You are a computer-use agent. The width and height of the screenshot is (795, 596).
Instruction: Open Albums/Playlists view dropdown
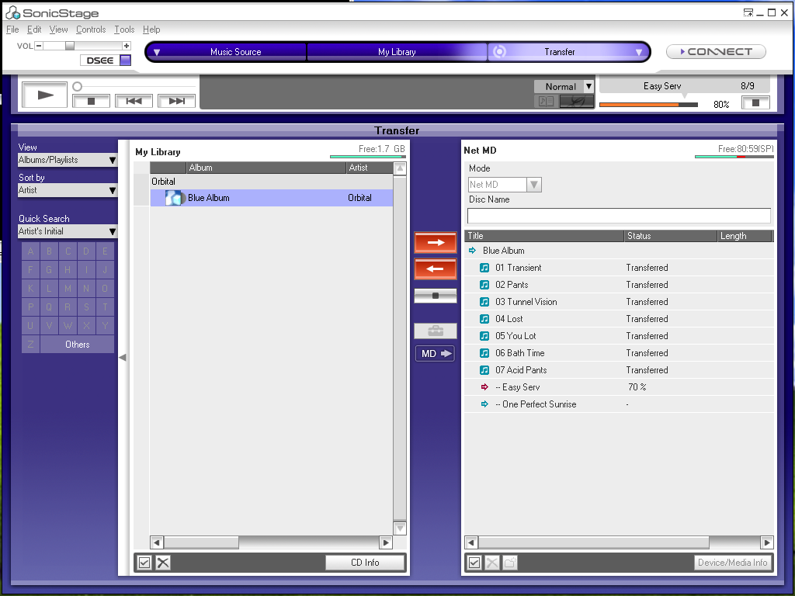[x=68, y=160]
